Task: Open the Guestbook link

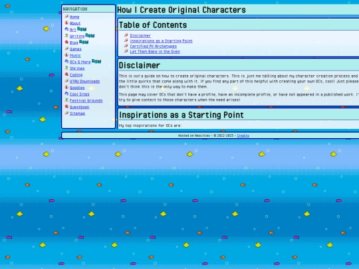Action: (79, 107)
